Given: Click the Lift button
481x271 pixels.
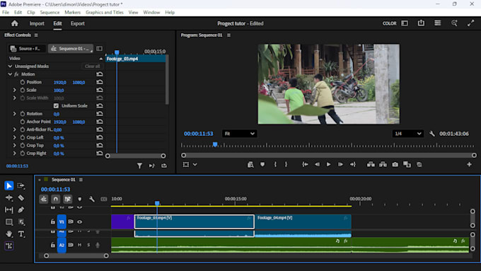Looking at the screenshot, I should pyautogui.click(x=371, y=164).
